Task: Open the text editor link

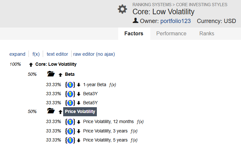Action: pos(57,54)
